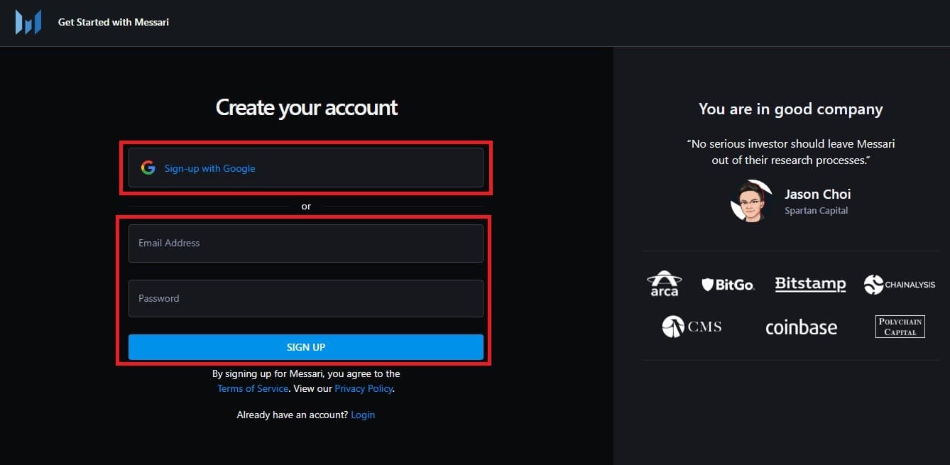
Task: Click the 'Jason Choi' name text
Action: click(x=818, y=194)
